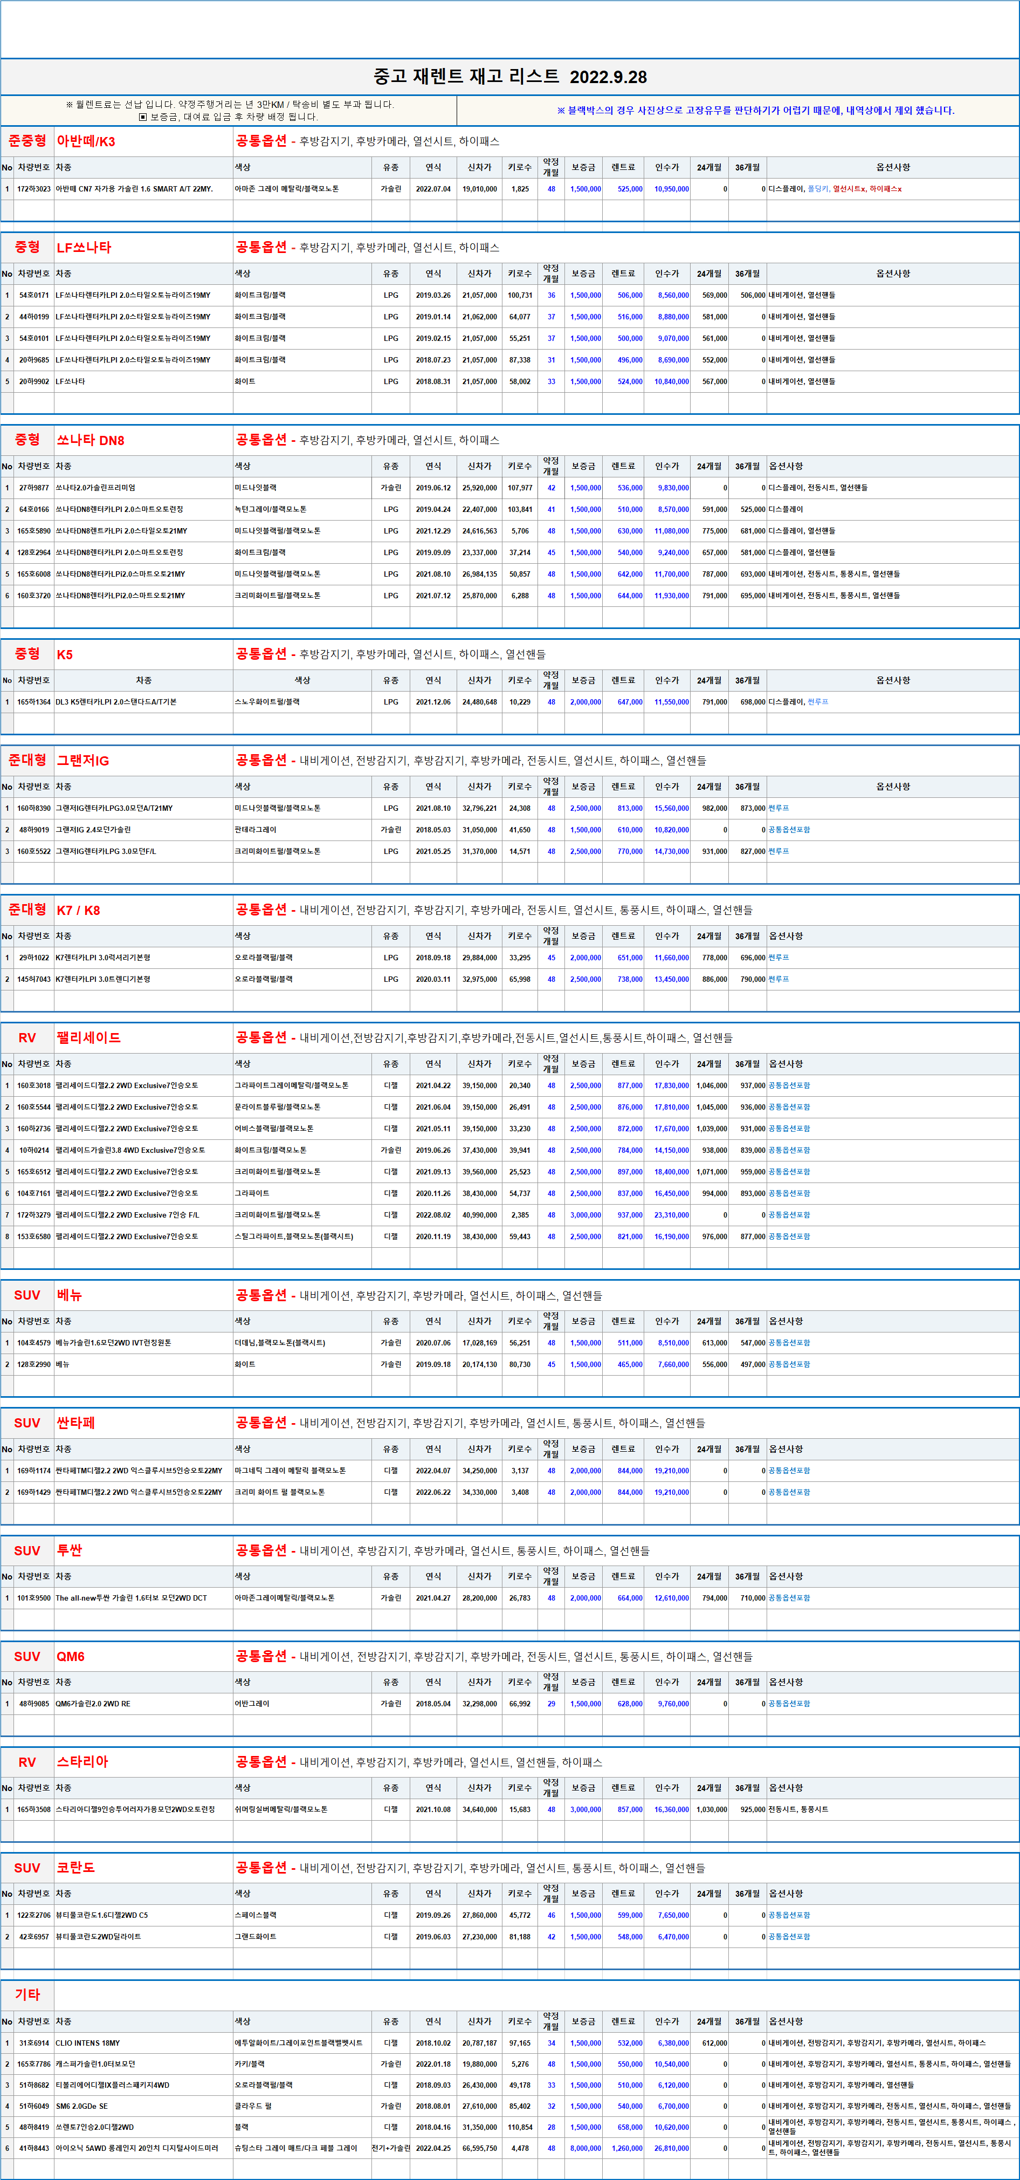Click model cell "SM6 2.0GDe SE"

(82, 2107)
